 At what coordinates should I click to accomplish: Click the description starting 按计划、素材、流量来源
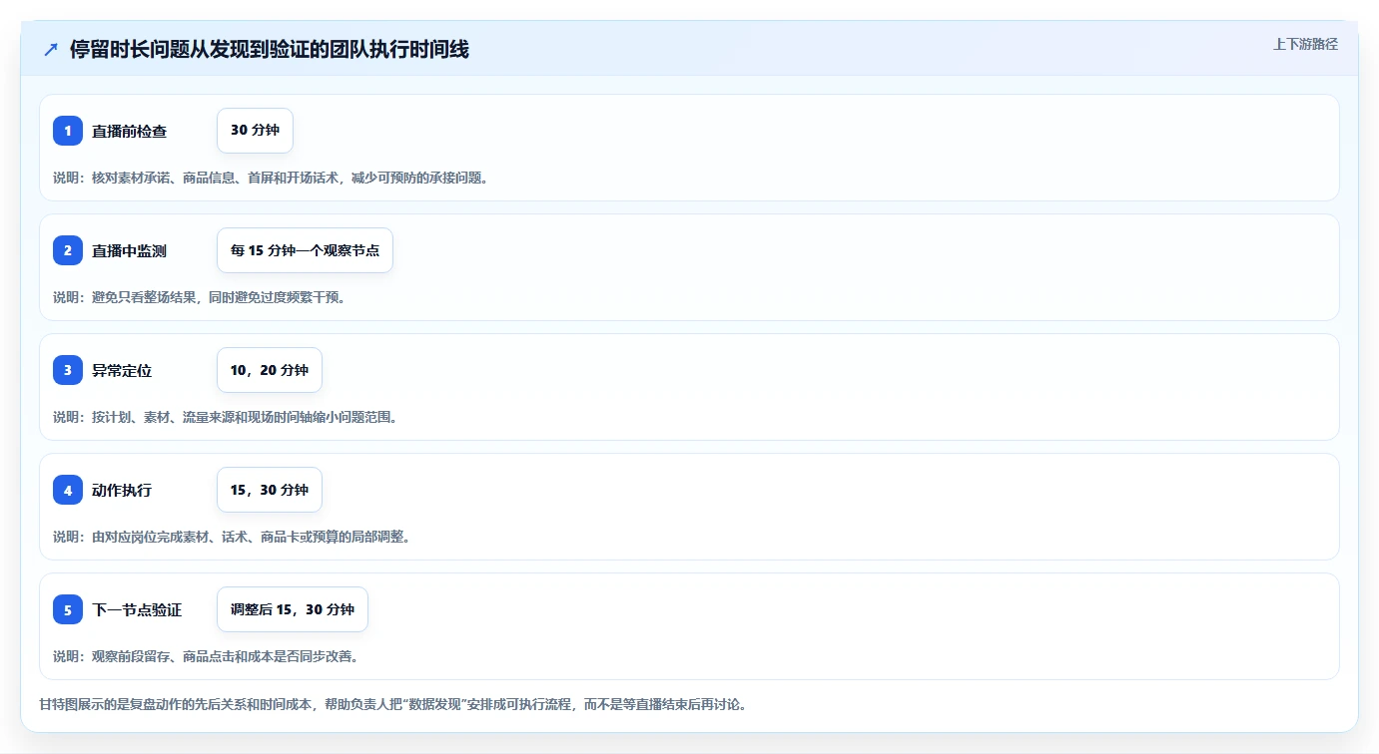[226, 417]
